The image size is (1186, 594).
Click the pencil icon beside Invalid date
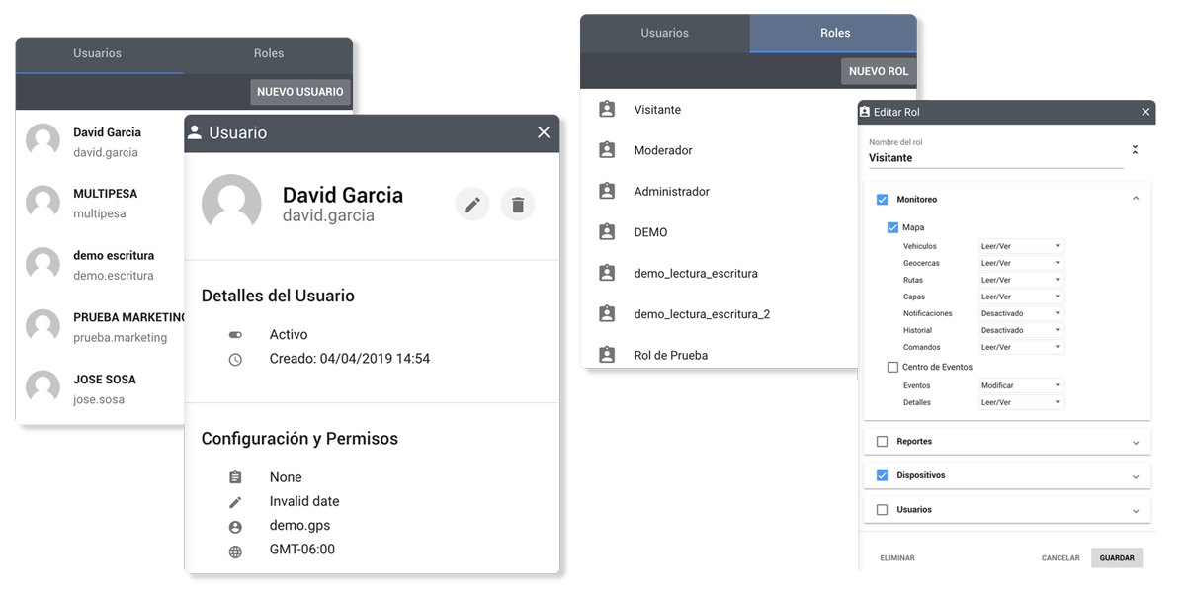tap(235, 502)
